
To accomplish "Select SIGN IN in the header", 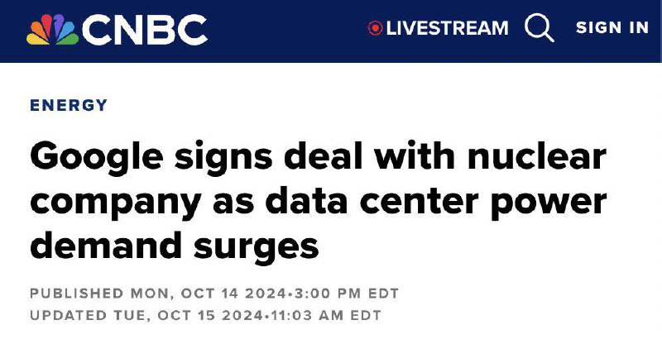I will tap(612, 27).
